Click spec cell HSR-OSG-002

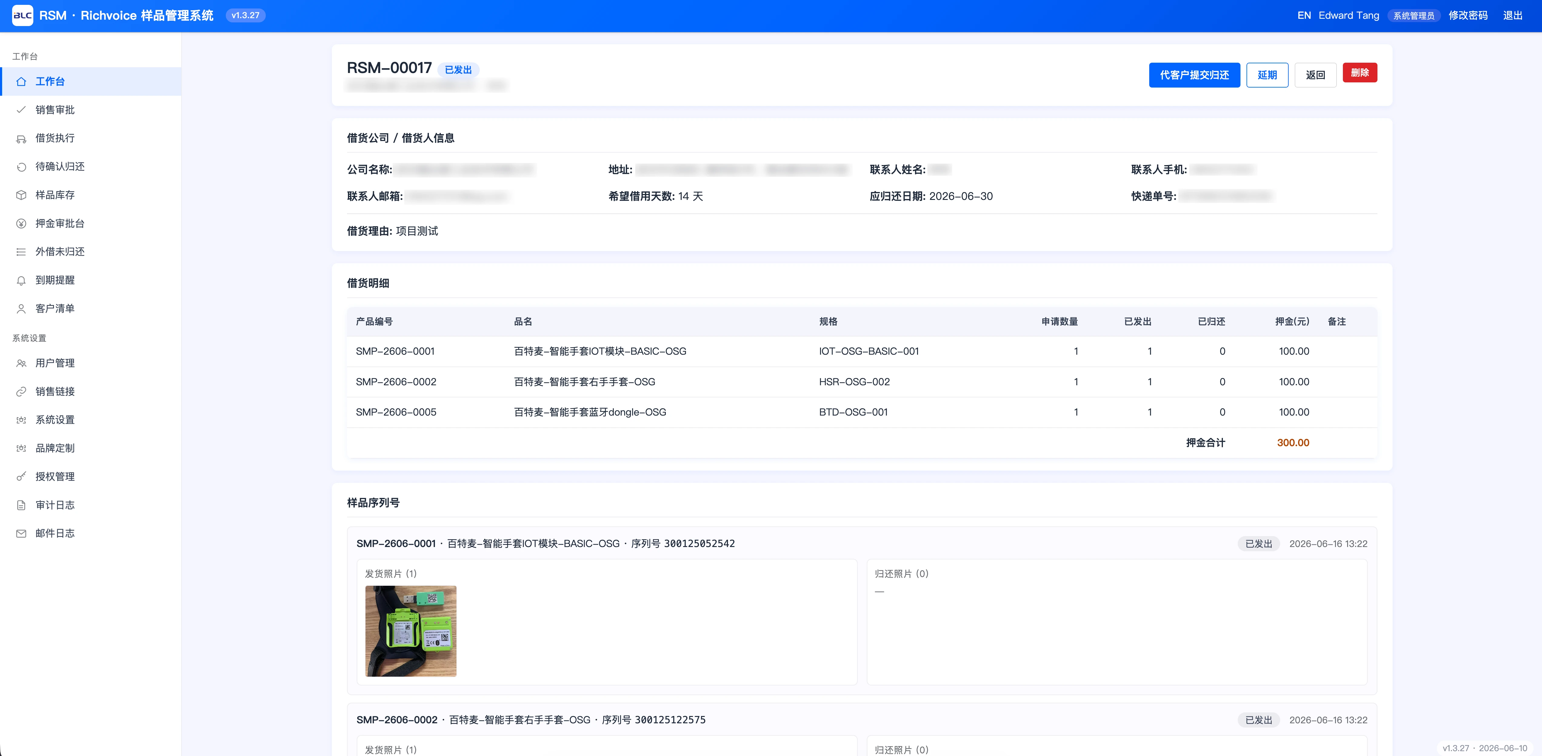[854, 382]
